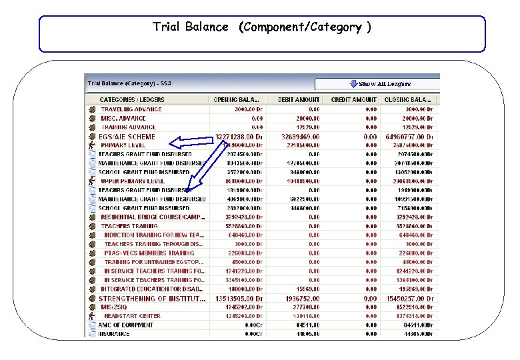Select the INDUCTION TRAINING FOR NEW TEA... row
Viewport: 520px width, 360px height.
coord(154,235)
